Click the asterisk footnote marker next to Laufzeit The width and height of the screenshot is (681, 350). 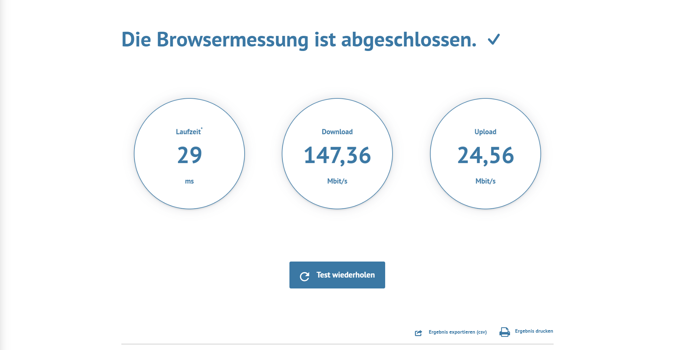point(202,129)
